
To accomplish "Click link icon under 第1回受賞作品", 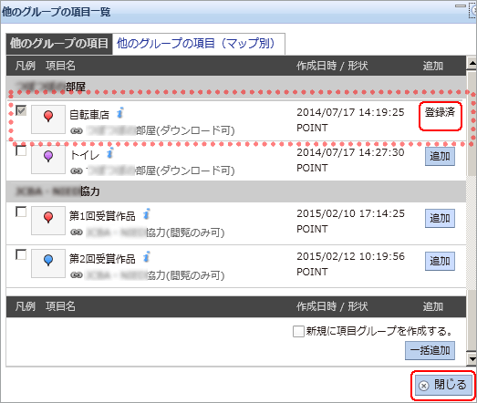I will pos(77,232).
